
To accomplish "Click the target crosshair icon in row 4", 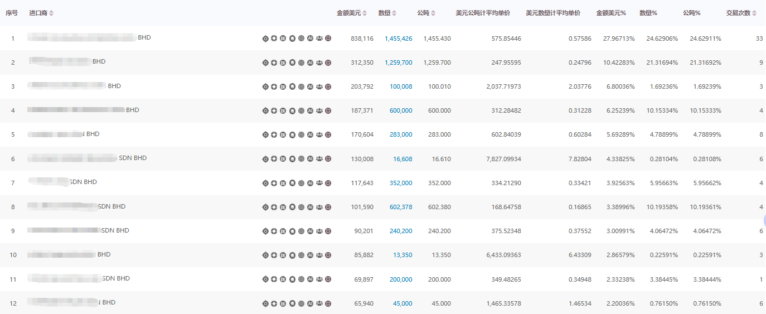I will pyautogui.click(x=265, y=110).
